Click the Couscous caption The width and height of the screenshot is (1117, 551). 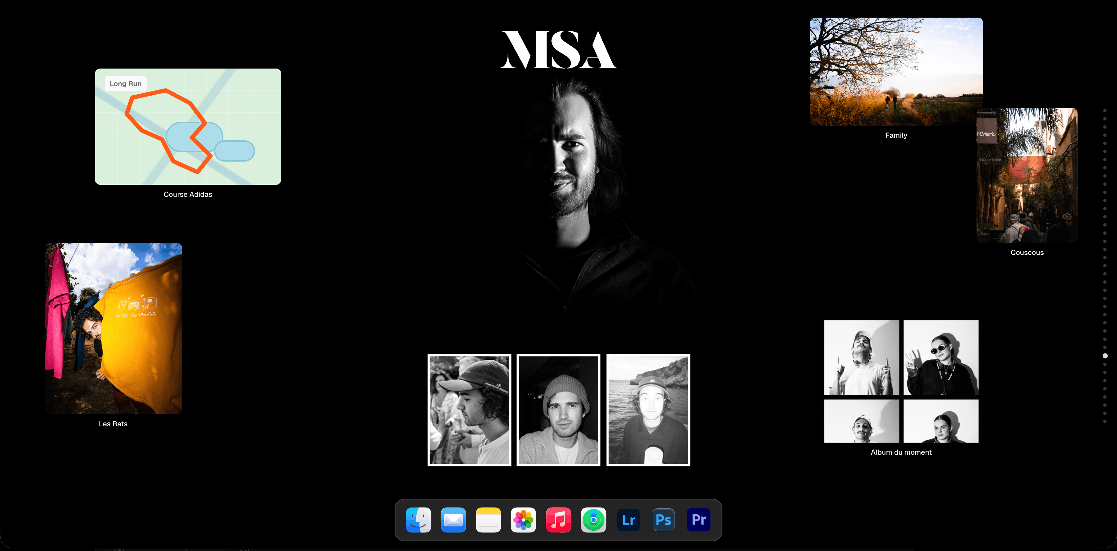(1027, 252)
